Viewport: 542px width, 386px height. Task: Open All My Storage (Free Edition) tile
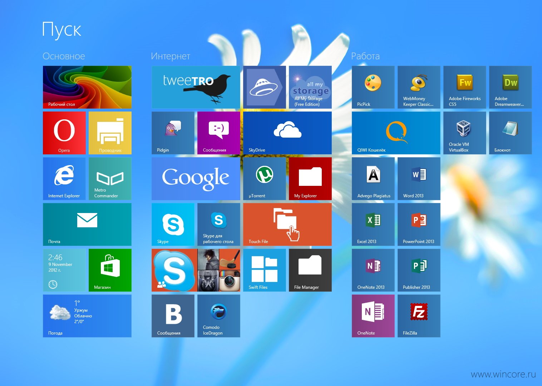tap(310, 87)
